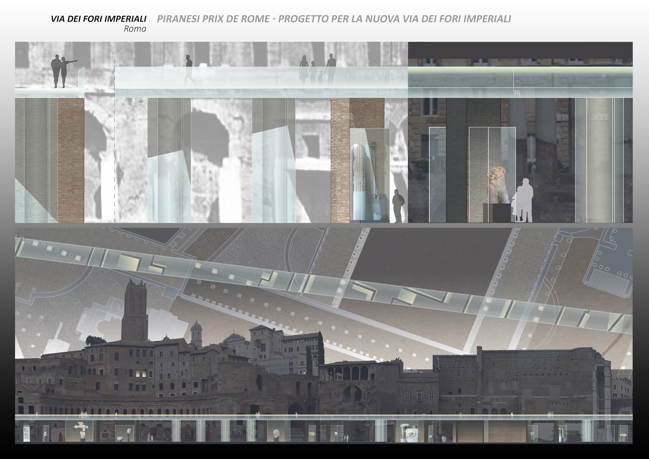Viewport: 649px width, 459px height.
Task: Select the lone walking figure on glass bridge
Action: click(190, 70)
